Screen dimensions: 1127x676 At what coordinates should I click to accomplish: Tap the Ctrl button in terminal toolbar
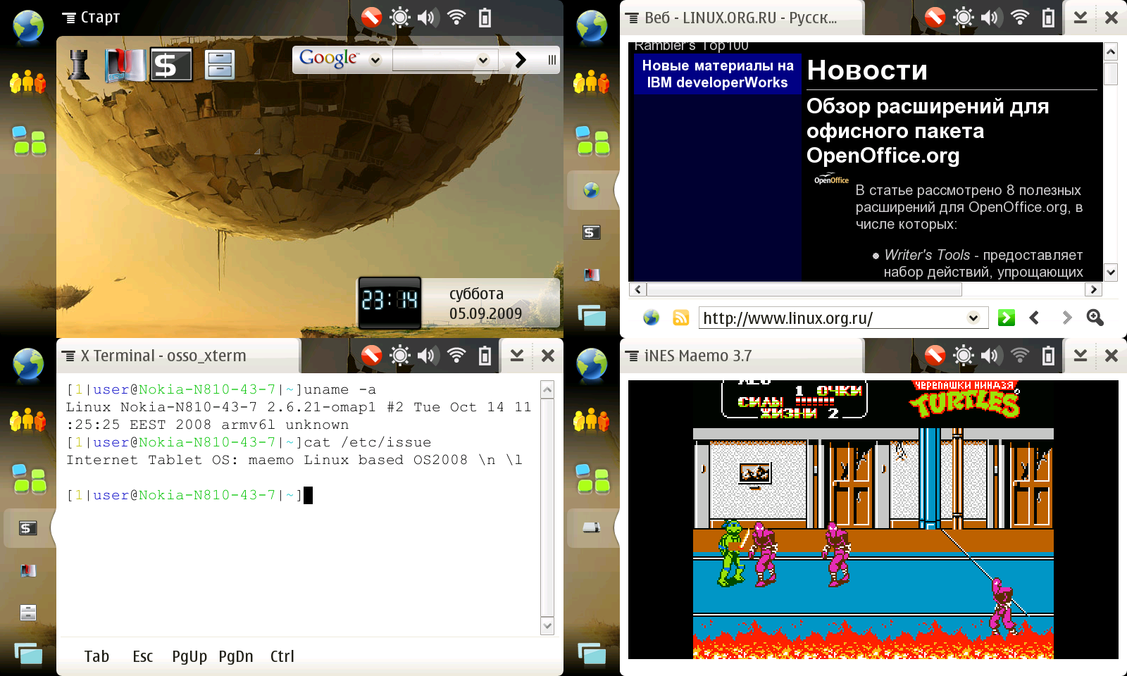(282, 656)
